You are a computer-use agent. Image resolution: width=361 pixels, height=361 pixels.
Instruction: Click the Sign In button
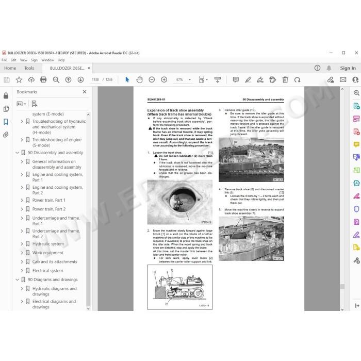coord(348,68)
